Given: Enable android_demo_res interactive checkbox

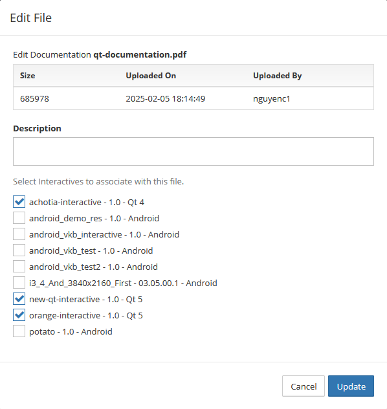Looking at the screenshot, I should (19, 218).
